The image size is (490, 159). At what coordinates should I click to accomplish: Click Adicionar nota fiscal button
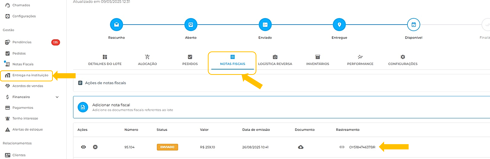coord(111,107)
